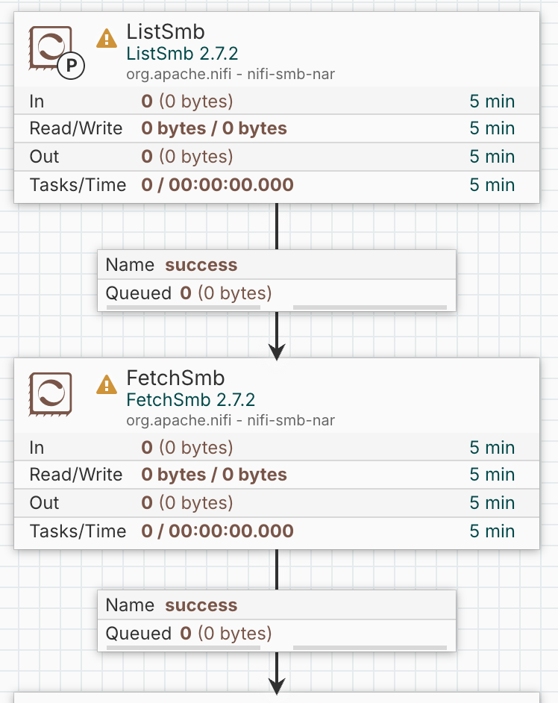Click the warning triangle on ListSmb

point(107,39)
